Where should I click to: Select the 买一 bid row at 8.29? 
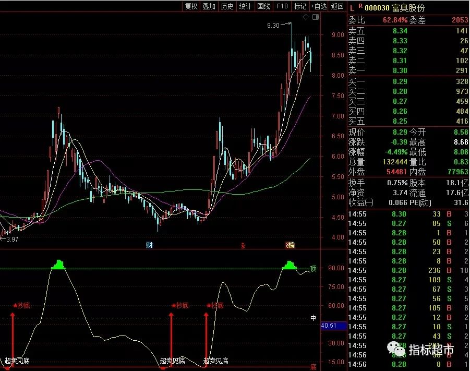point(408,81)
